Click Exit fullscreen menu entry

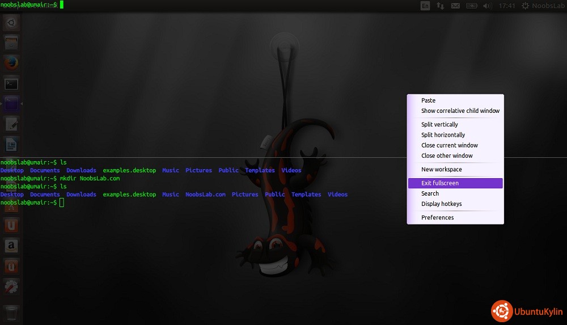coord(440,183)
